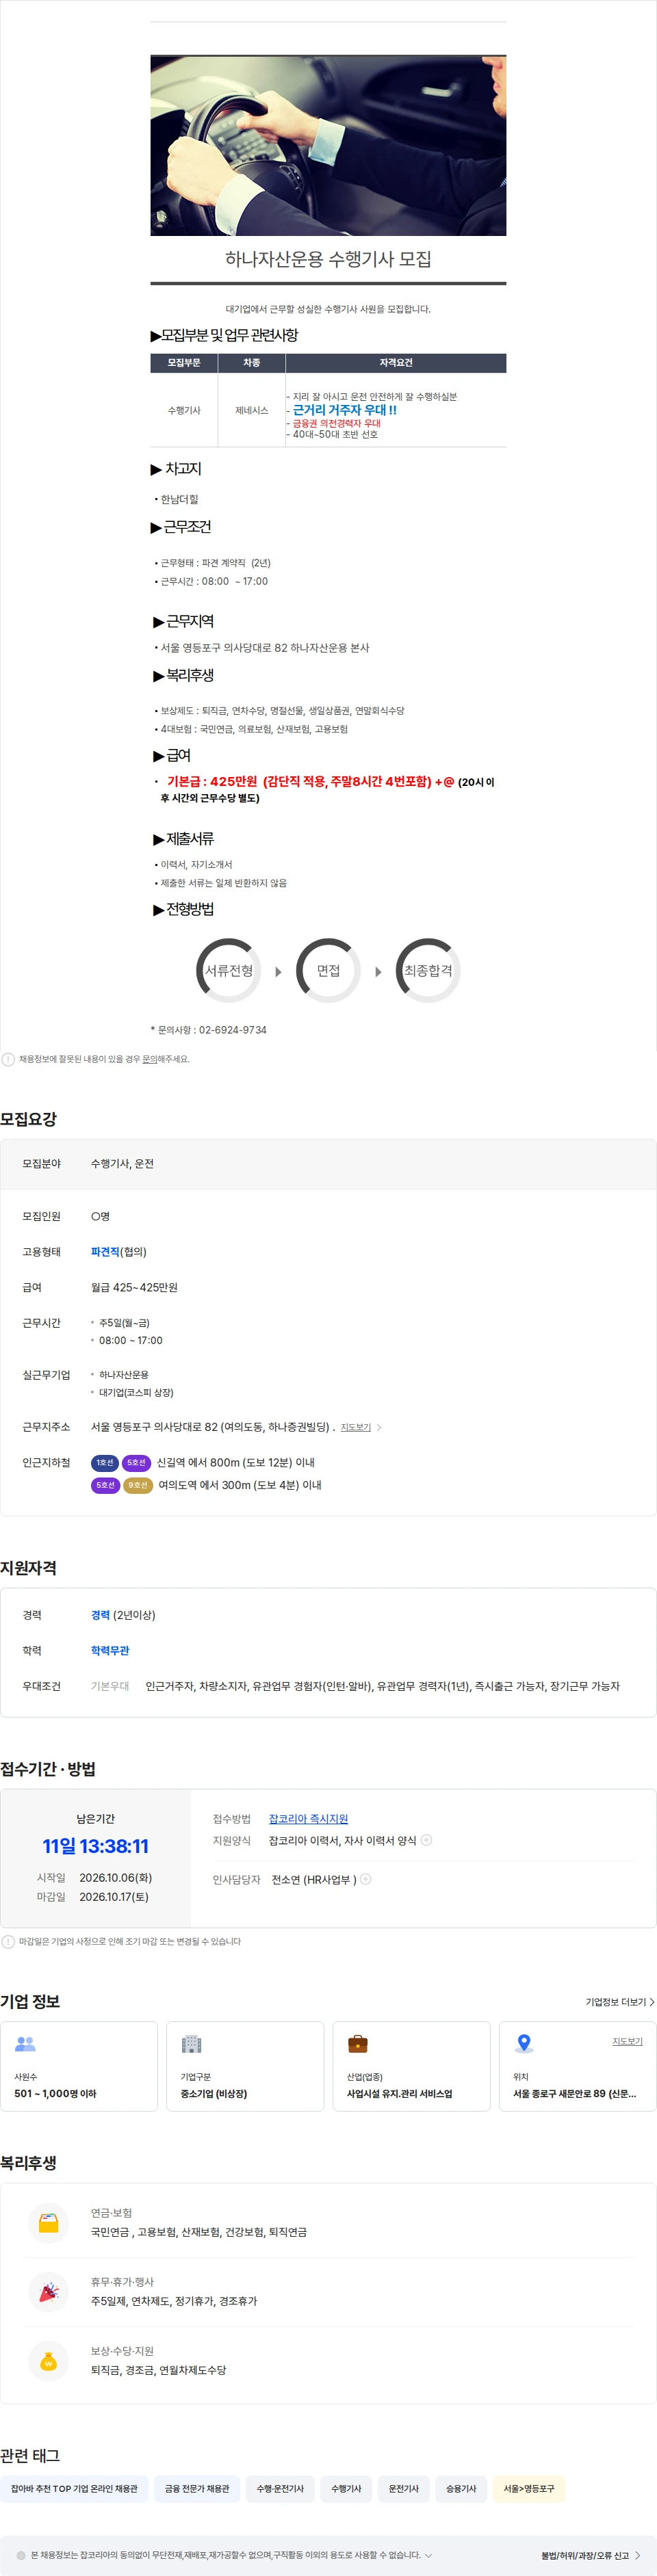This screenshot has width=657, height=2576.
Task: Expand plus icon next to 자사 이력서 양식
Action: coord(427,1840)
